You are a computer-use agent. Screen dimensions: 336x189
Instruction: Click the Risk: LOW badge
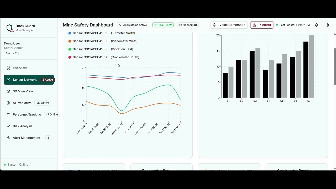click(163, 25)
